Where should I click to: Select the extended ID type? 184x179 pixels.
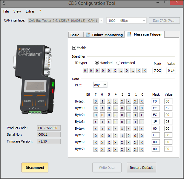(118, 63)
